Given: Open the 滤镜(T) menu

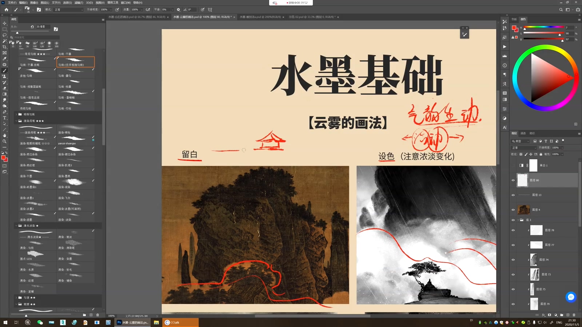Looking at the screenshot, I should coord(79,3).
